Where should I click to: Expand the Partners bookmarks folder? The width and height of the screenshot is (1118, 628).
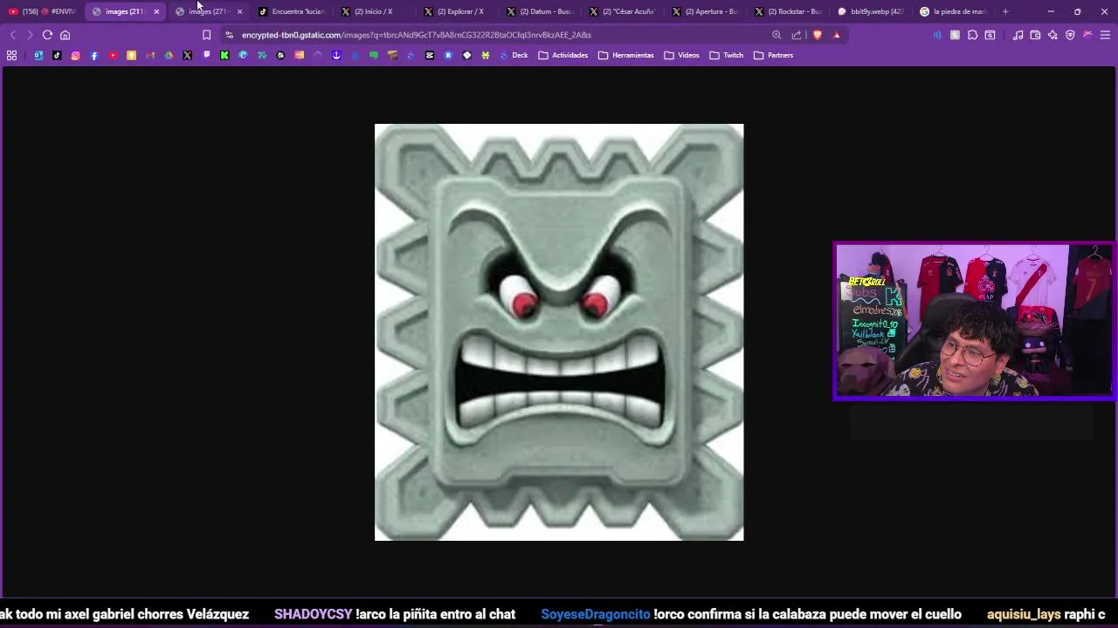pos(773,55)
